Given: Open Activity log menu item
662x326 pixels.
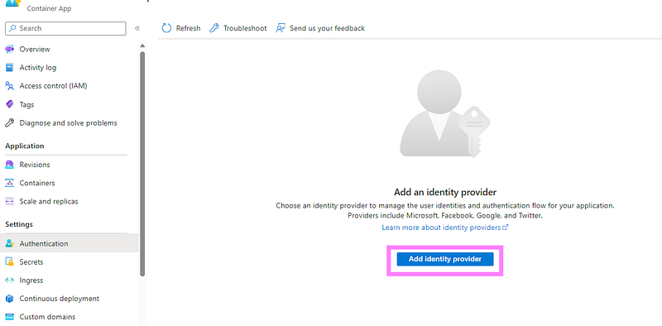Looking at the screenshot, I should point(37,68).
